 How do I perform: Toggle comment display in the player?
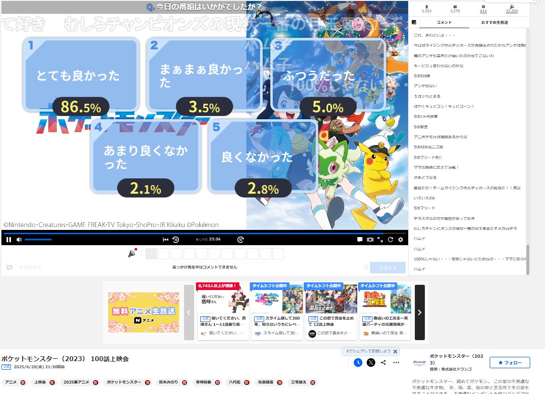[x=360, y=239]
